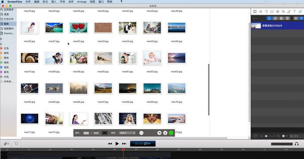Screen dimensions: 304x159
Task: Select 视频素材 folder in the sidebar
Action: (x=9, y=29)
